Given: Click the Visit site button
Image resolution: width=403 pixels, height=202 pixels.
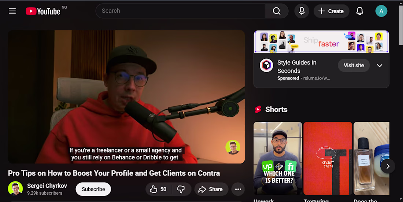Looking at the screenshot, I should 354,65.
